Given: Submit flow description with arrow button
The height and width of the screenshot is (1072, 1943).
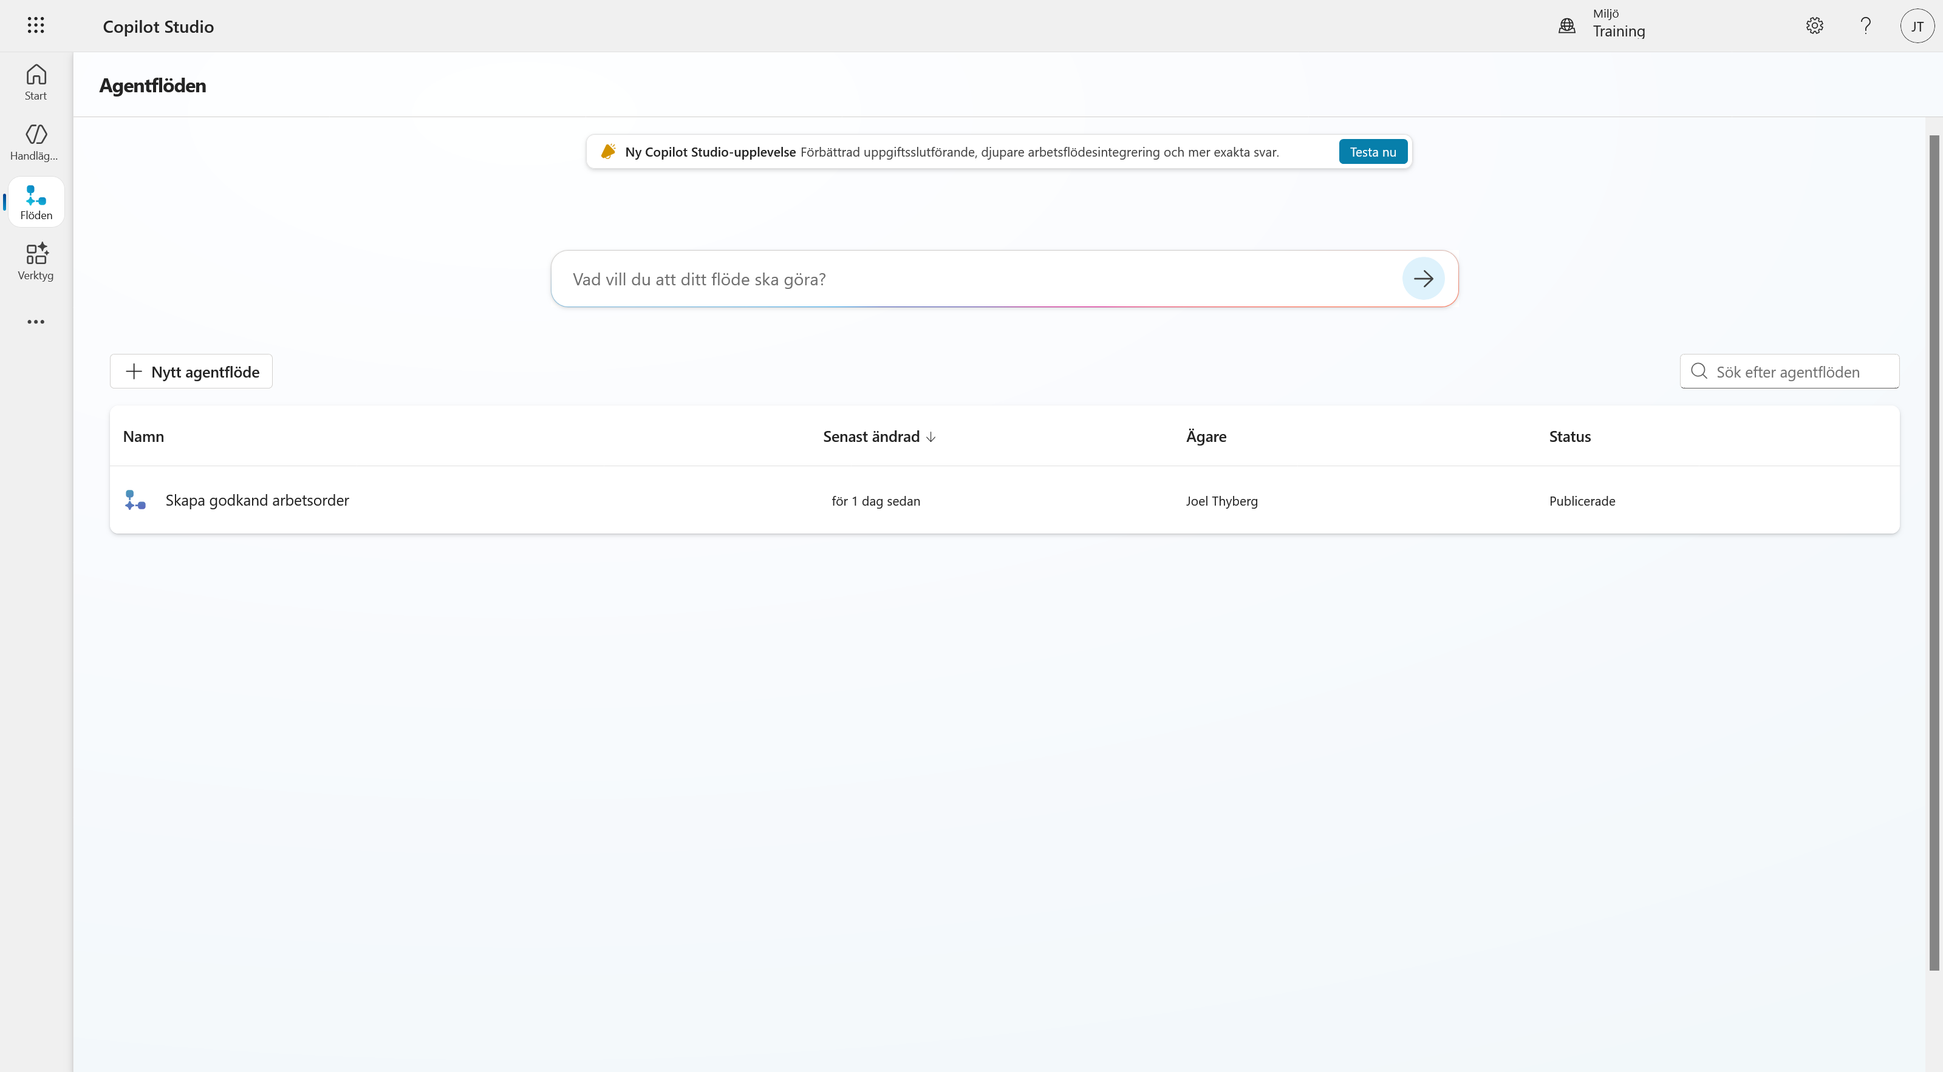Looking at the screenshot, I should (x=1423, y=279).
